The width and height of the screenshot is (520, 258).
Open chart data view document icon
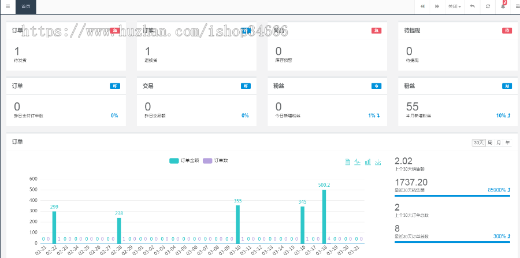(x=348, y=162)
